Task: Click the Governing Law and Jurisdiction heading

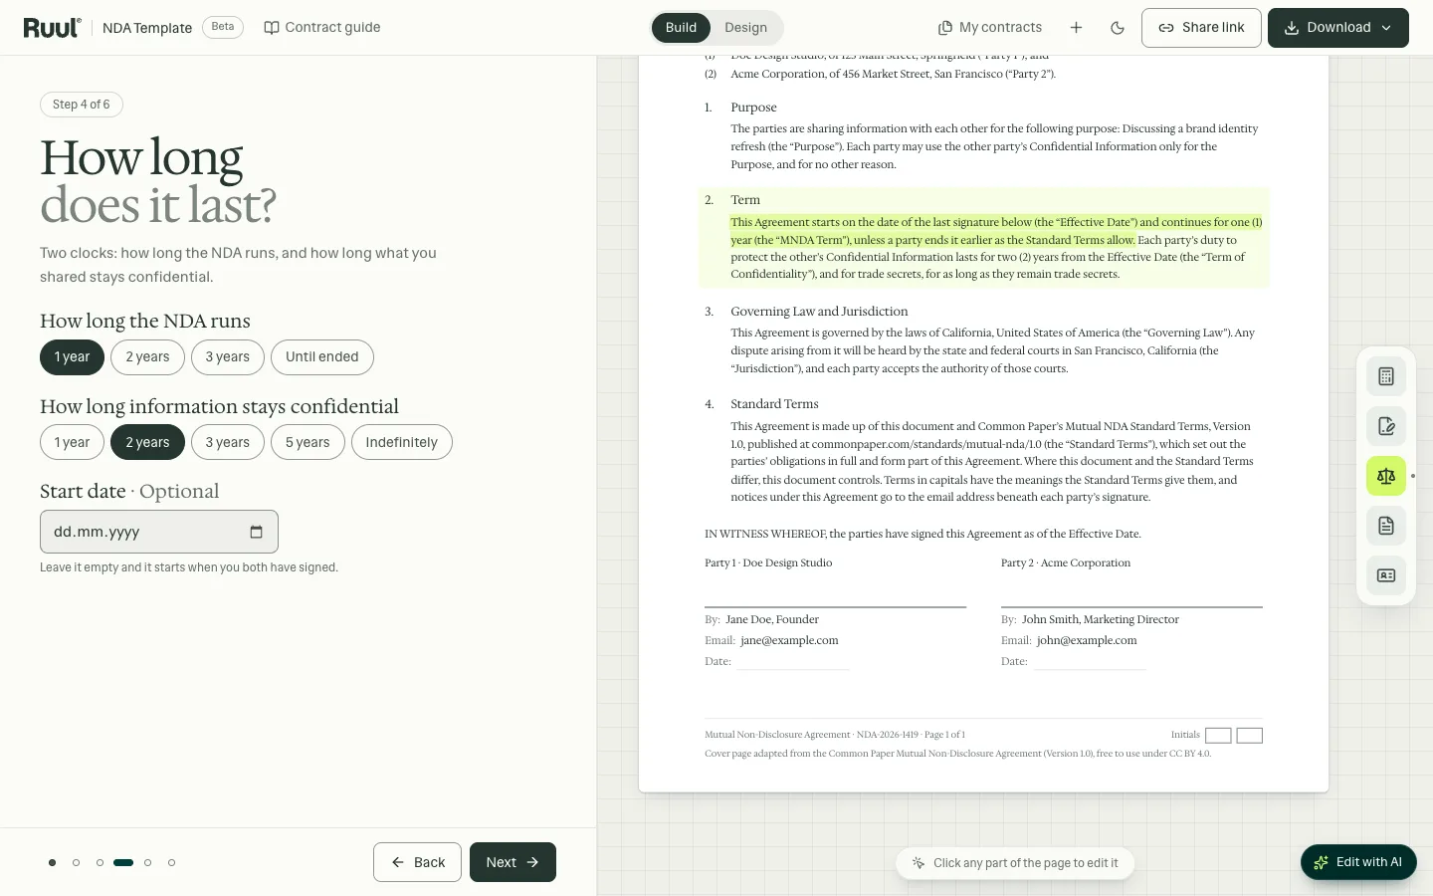Action: click(819, 312)
